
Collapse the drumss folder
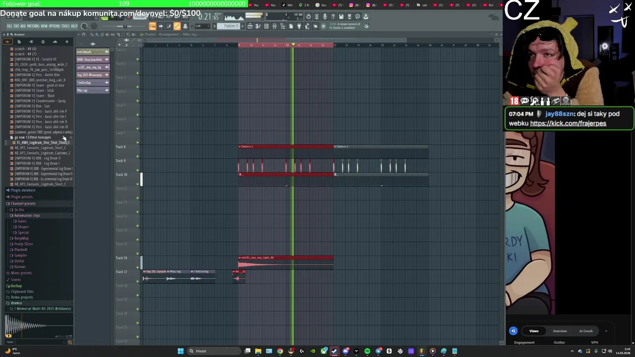(16, 303)
